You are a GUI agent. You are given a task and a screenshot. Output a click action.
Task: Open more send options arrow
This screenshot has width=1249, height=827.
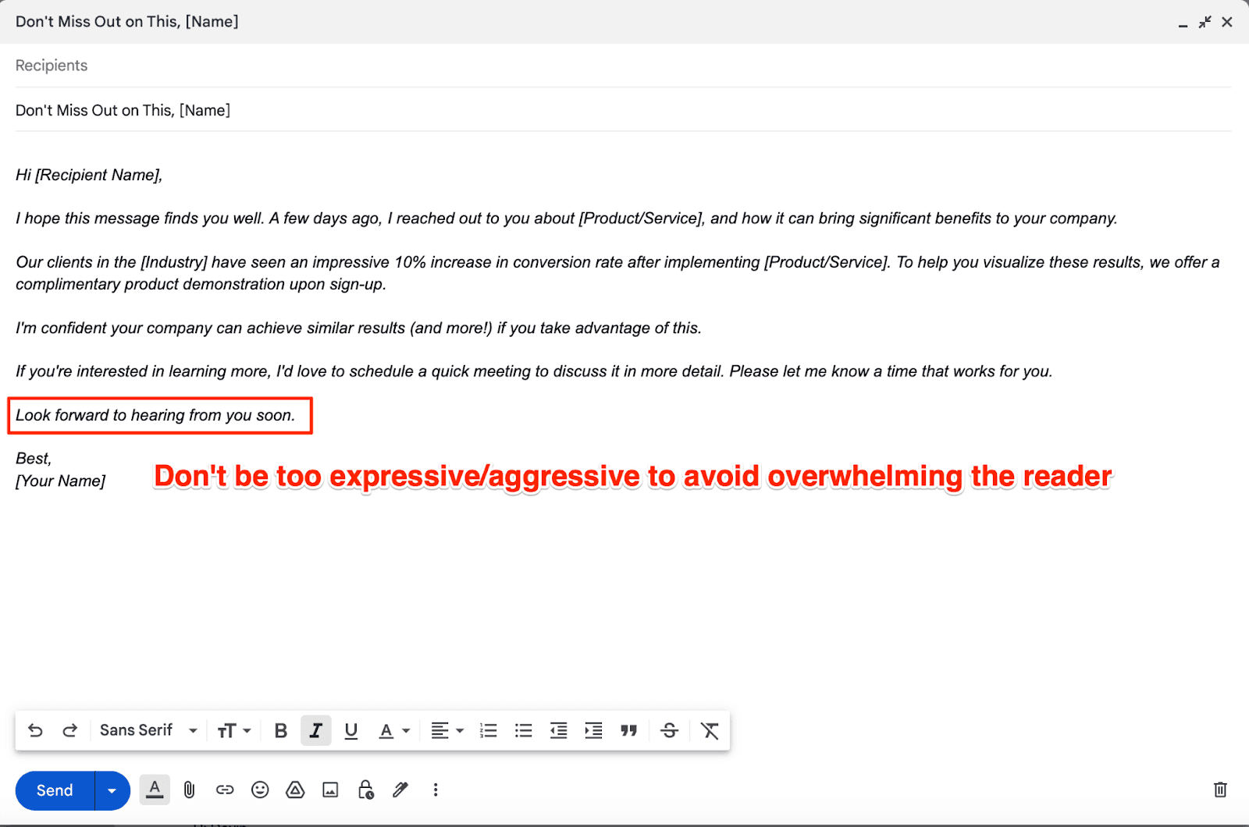click(x=110, y=790)
